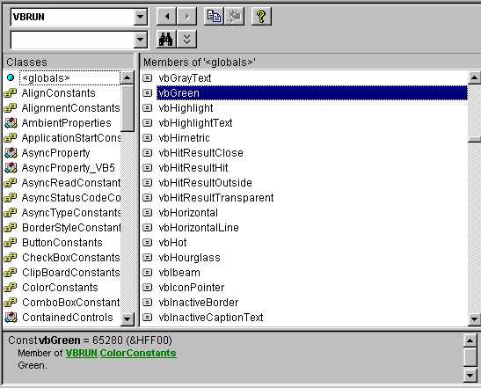Screen dimensions: 481x388
Task: Click the constant icon beside vbHimetric
Action: (148, 137)
